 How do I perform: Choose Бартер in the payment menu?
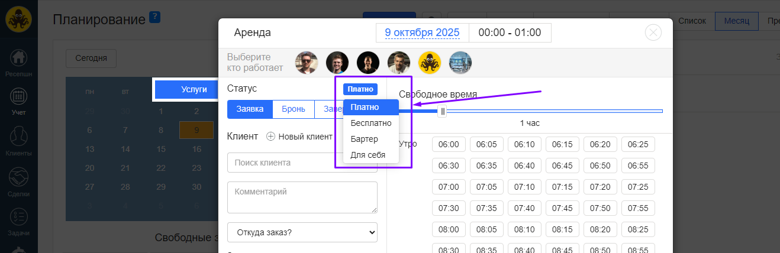tap(371, 140)
